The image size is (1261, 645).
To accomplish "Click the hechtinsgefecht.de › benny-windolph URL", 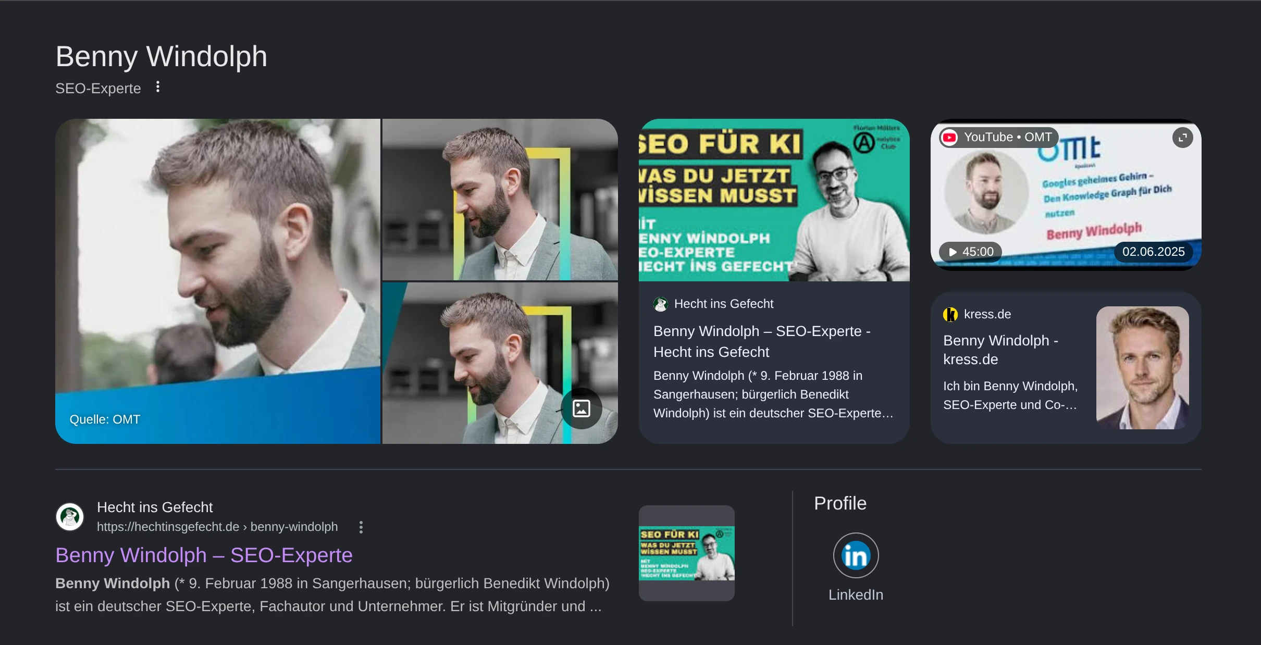I will click(x=217, y=527).
